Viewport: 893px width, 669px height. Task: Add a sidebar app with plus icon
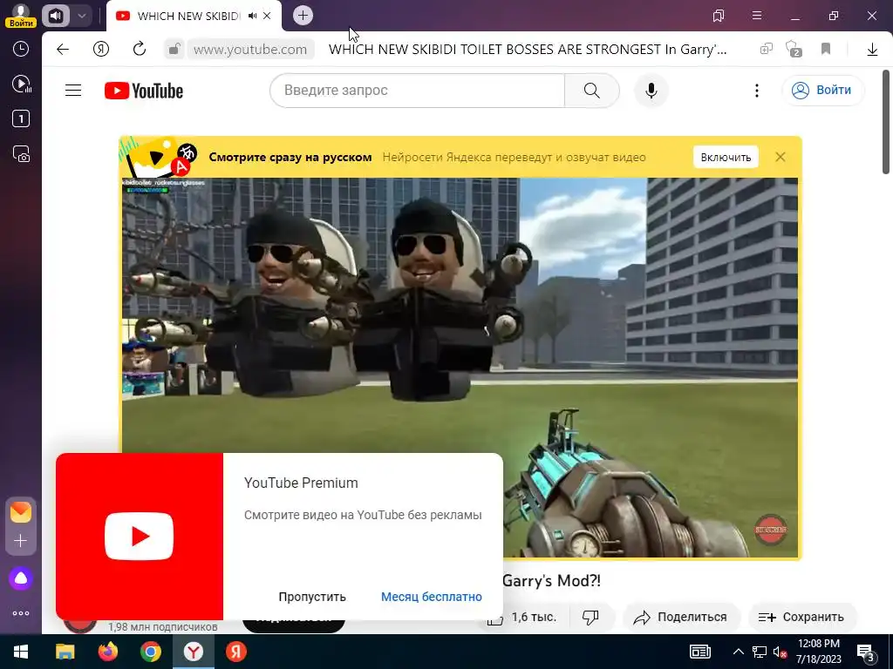(21, 540)
